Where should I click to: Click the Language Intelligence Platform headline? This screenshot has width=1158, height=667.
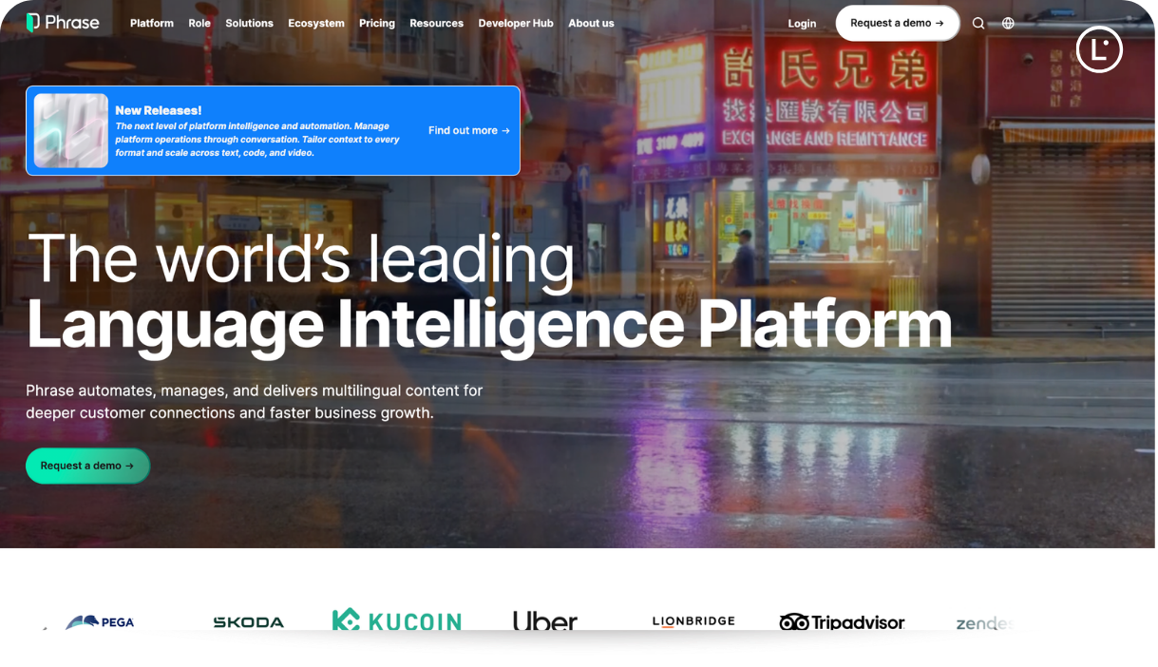point(489,326)
